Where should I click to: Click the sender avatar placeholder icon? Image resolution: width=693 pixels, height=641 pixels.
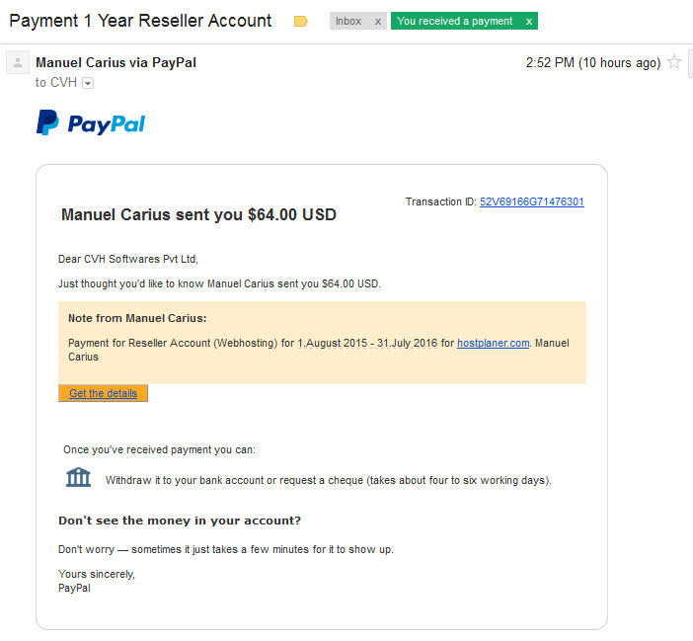click(18, 62)
